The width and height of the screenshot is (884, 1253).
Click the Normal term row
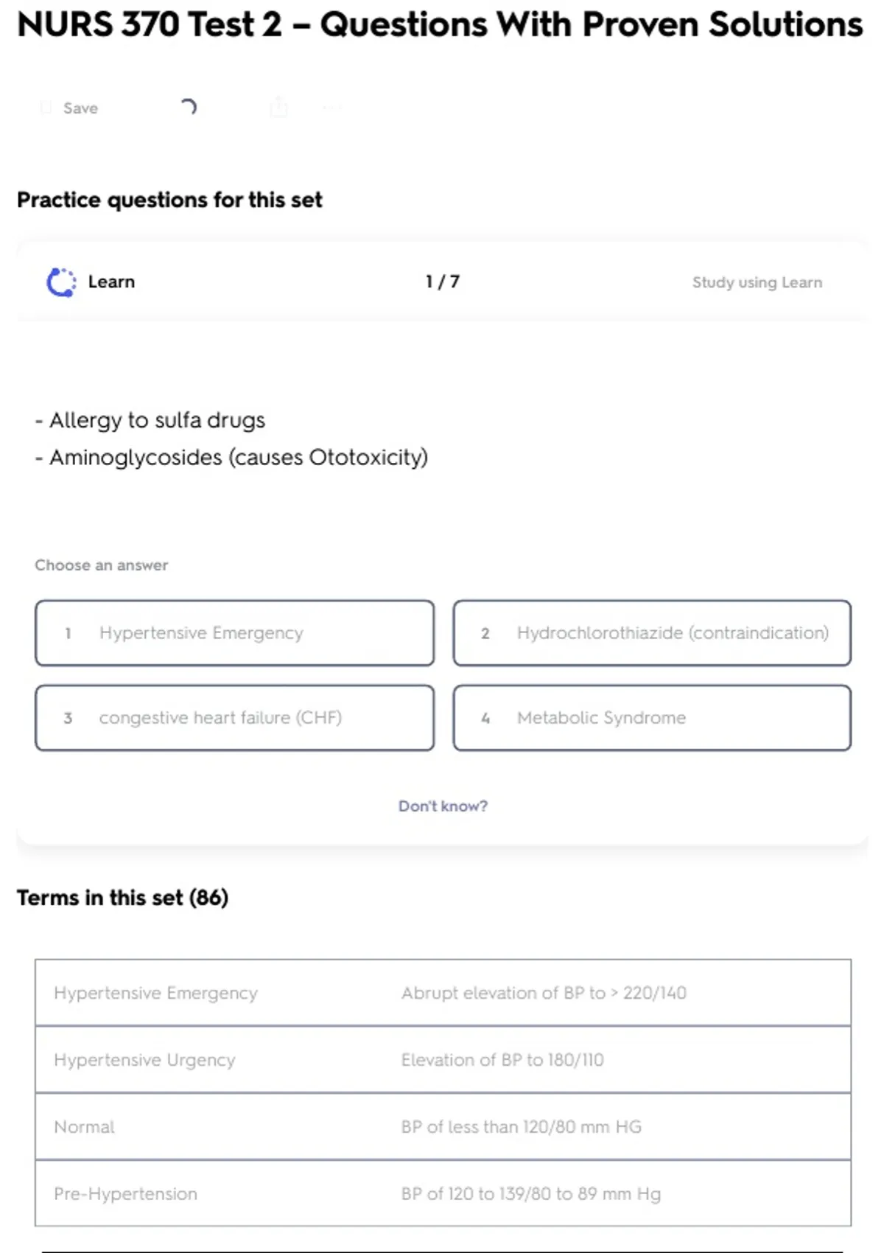tap(443, 1127)
